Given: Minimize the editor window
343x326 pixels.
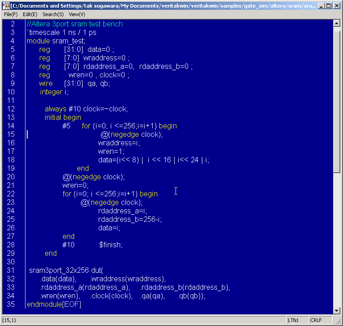Looking at the screenshot, I should point(321,6).
